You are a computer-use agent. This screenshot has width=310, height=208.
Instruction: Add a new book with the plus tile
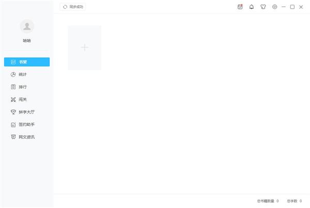[84, 47]
